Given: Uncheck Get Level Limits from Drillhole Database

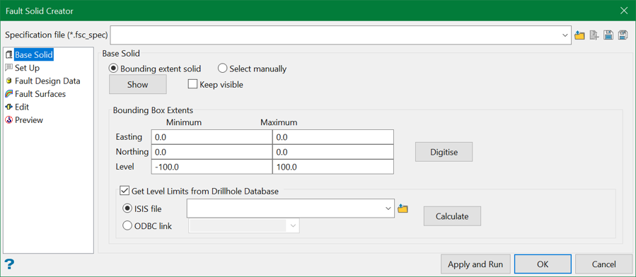Looking at the screenshot, I should (x=124, y=191).
